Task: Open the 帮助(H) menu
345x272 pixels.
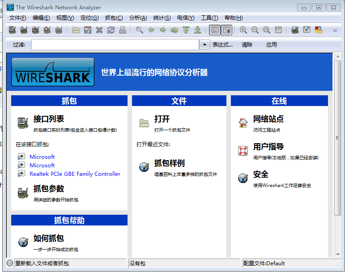Action: click(234, 18)
